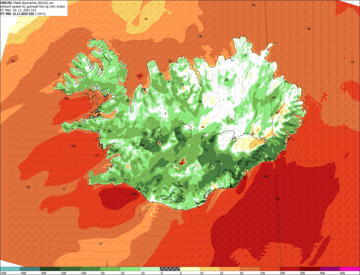Screen dimensions: 360x275
Task: Click the flux value -57 on land
Action: tap(160, 74)
